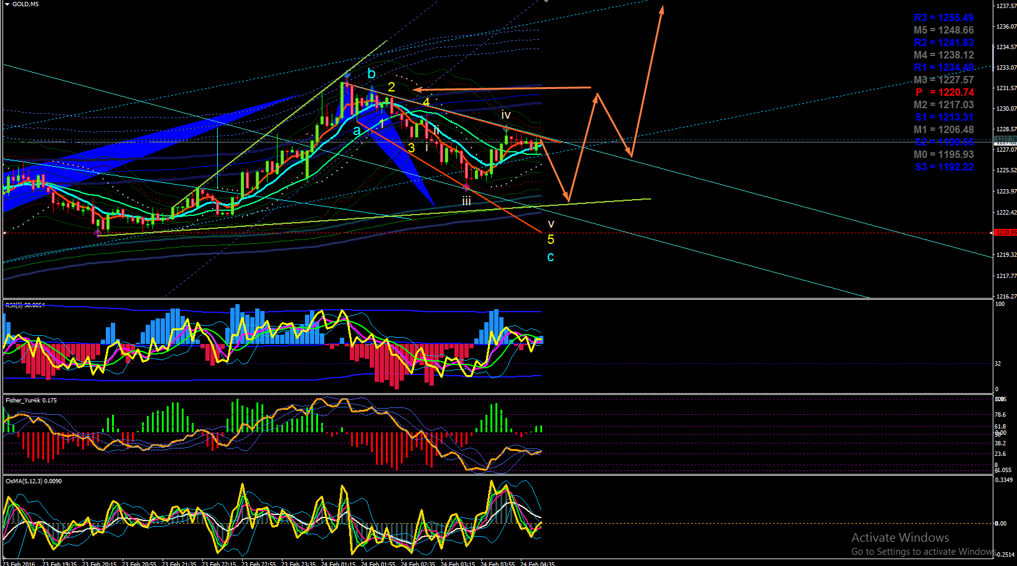Click the RSI scale value 100
Screen dimensions: 1017x566
click(1000, 304)
